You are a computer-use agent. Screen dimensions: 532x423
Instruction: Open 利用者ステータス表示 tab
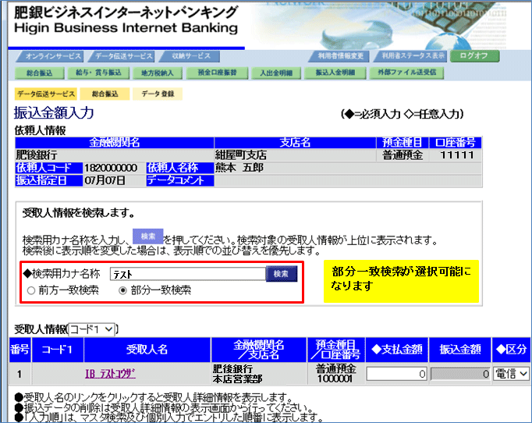[x=410, y=56]
